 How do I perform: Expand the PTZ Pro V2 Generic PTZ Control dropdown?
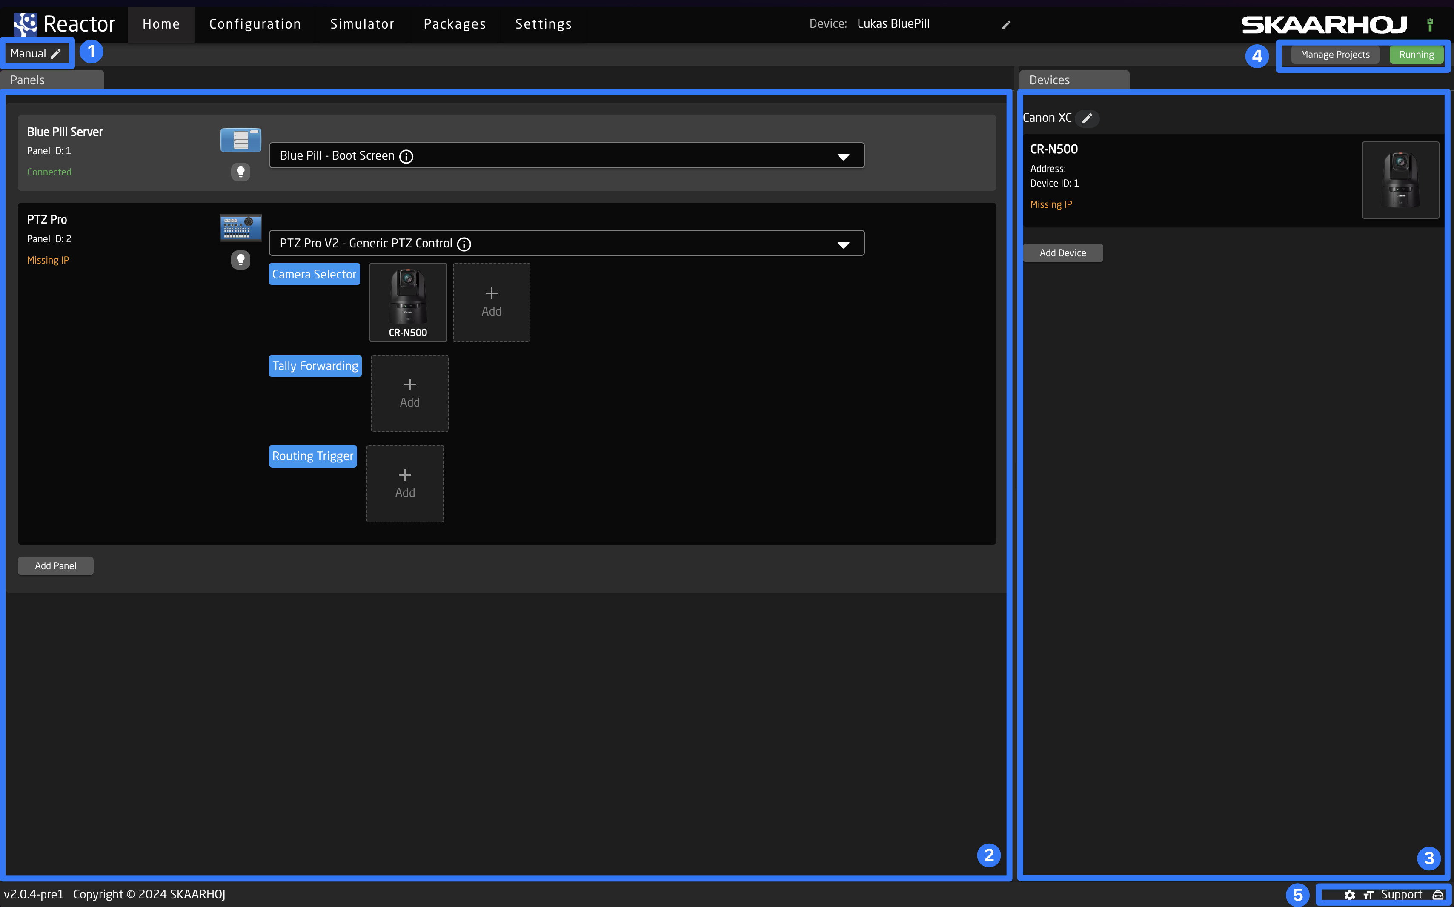(x=844, y=244)
